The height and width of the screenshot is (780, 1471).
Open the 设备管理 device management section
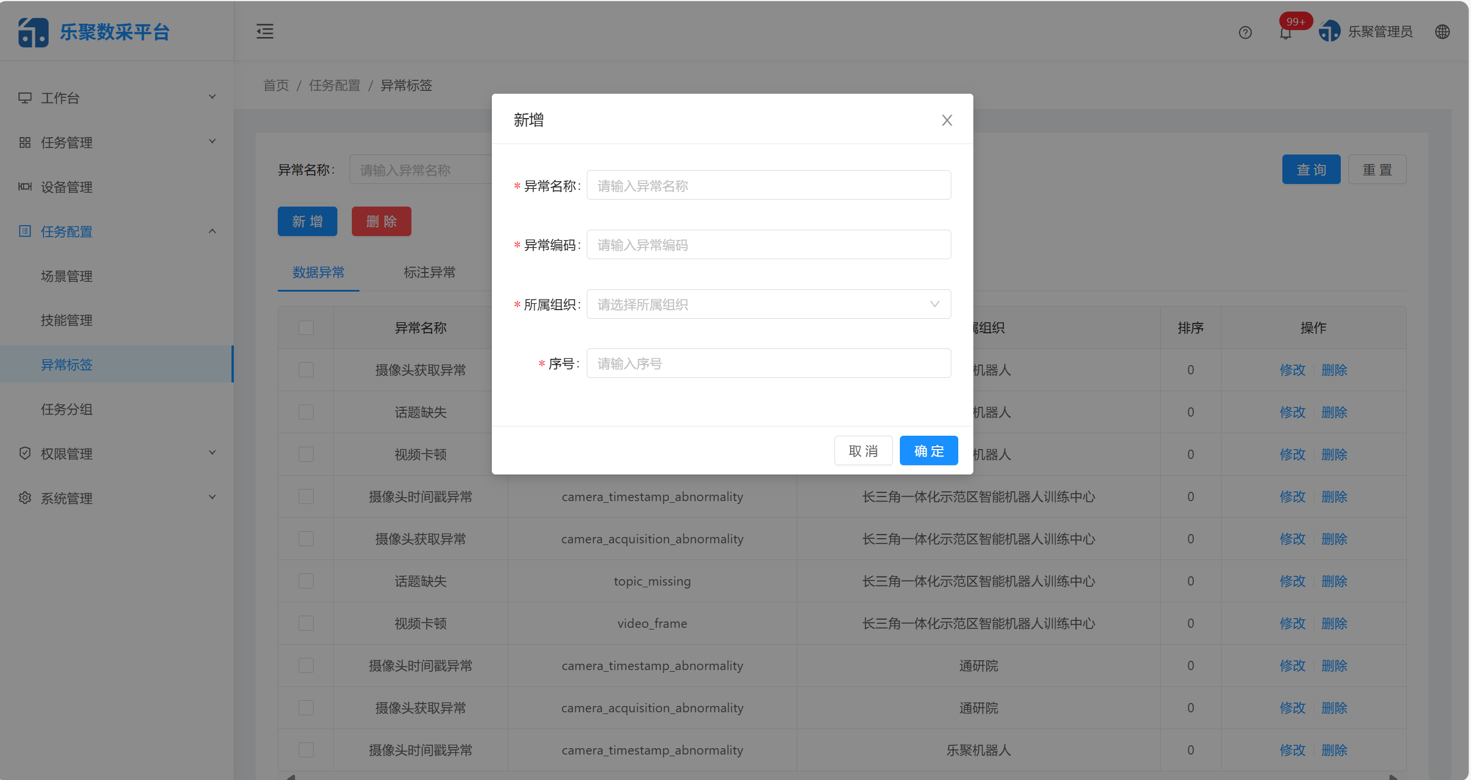(x=65, y=187)
